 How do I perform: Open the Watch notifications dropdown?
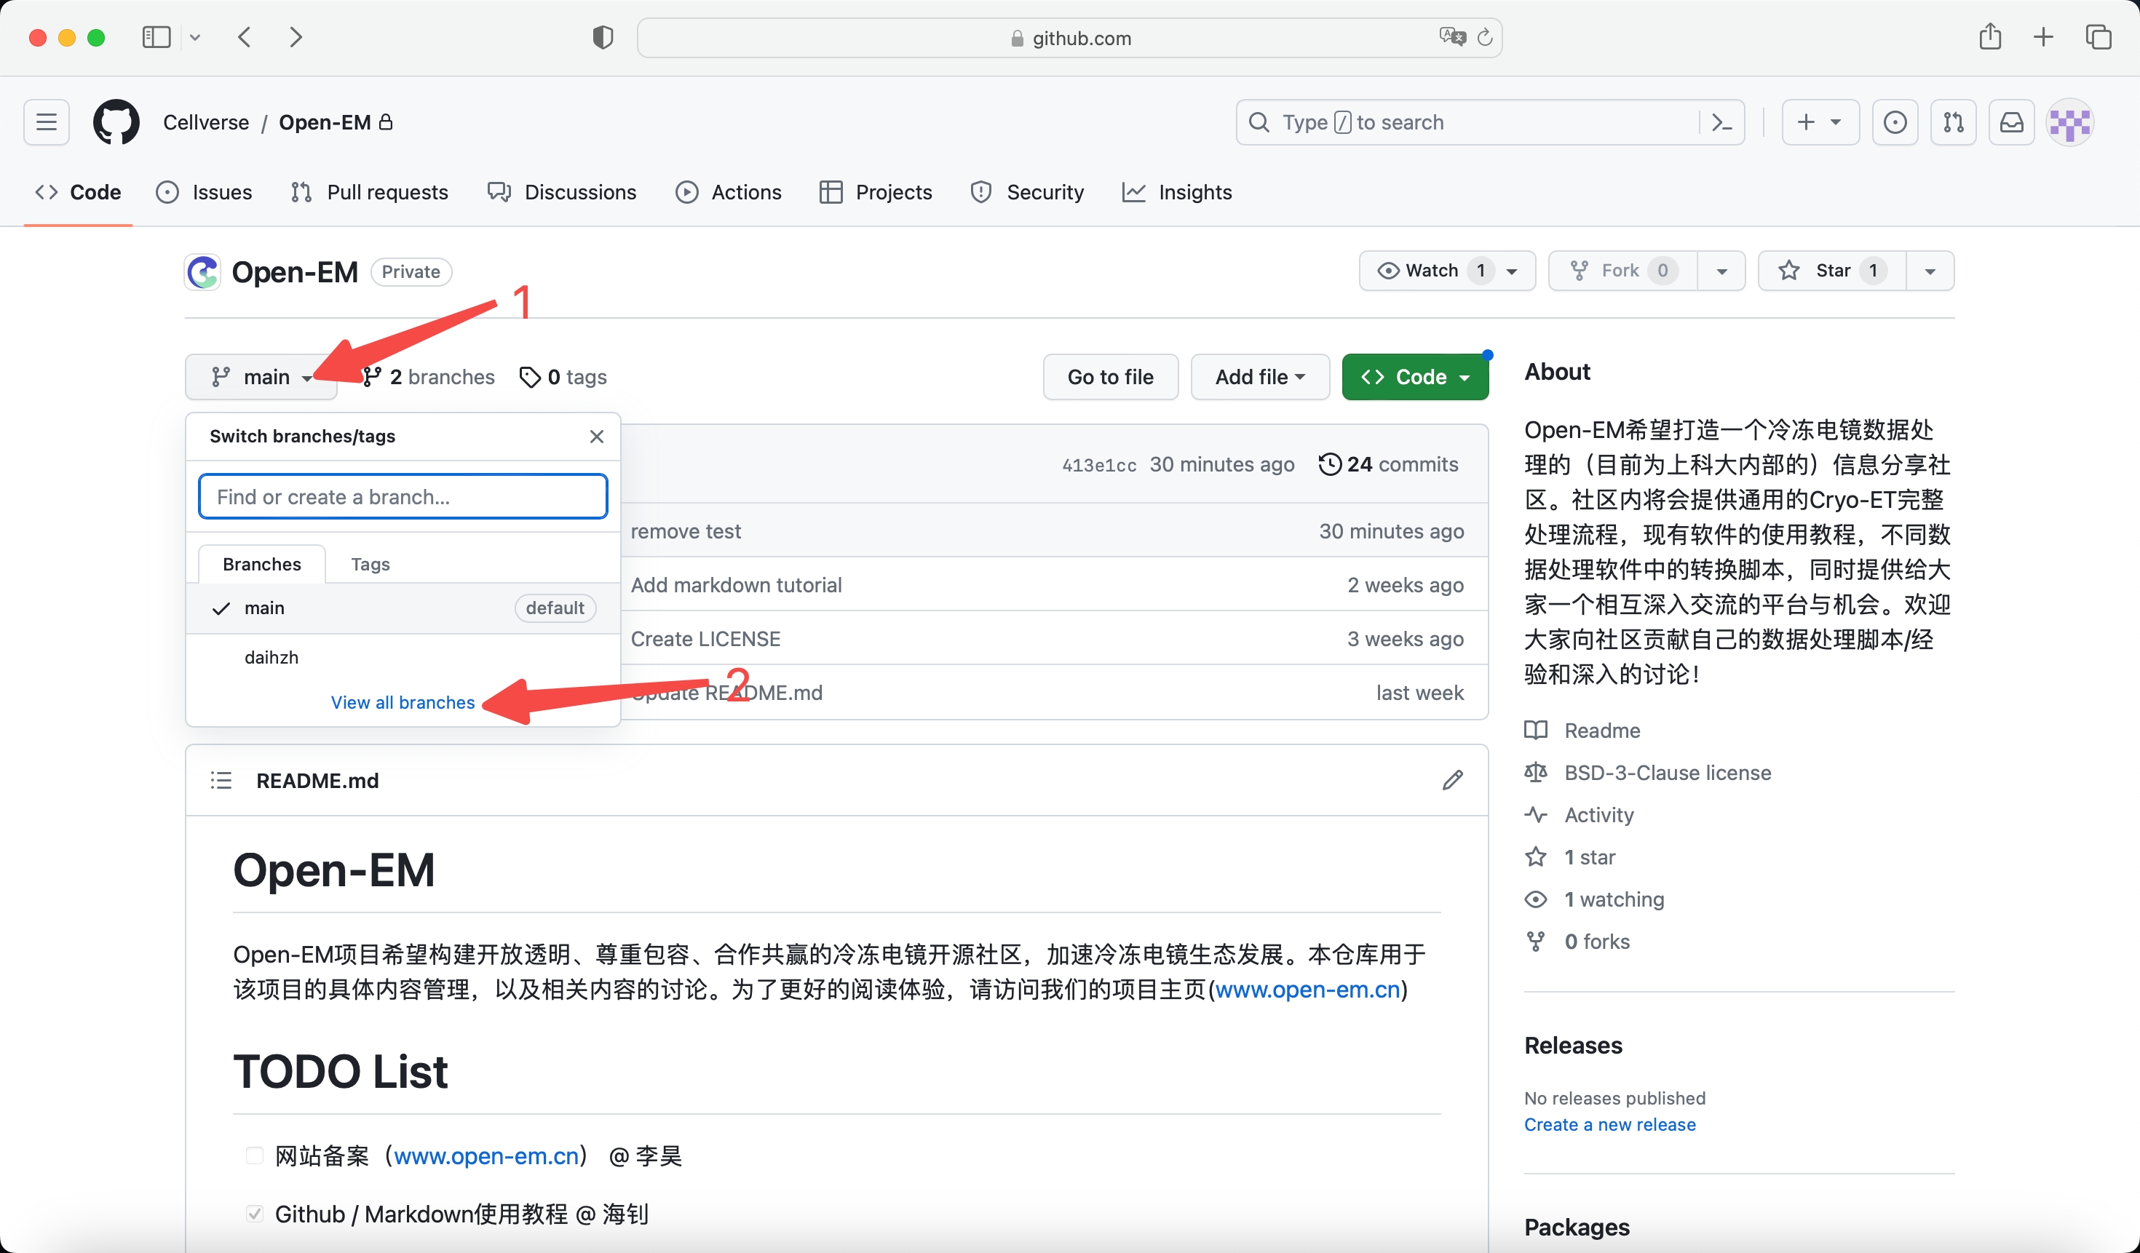tap(1447, 271)
